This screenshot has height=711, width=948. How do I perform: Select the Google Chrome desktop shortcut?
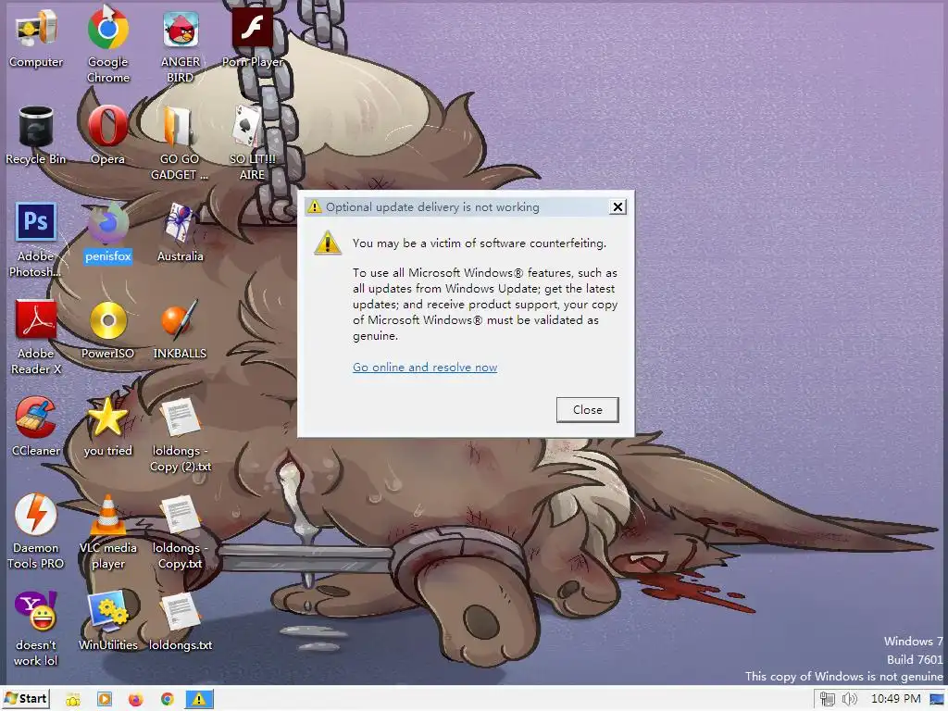pyautogui.click(x=107, y=45)
